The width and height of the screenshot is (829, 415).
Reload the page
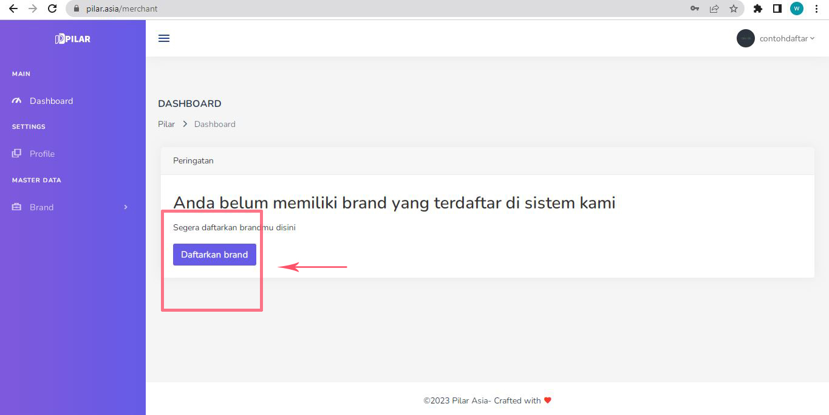(x=52, y=9)
